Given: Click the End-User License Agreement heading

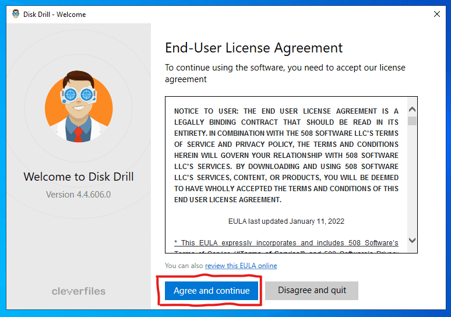Looking at the screenshot, I should tap(253, 48).
